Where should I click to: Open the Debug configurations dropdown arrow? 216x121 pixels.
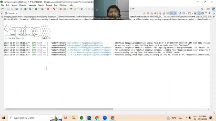[33, 9]
